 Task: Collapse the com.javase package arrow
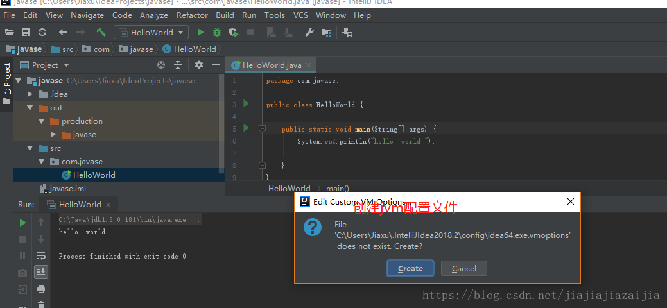[41, 162]
